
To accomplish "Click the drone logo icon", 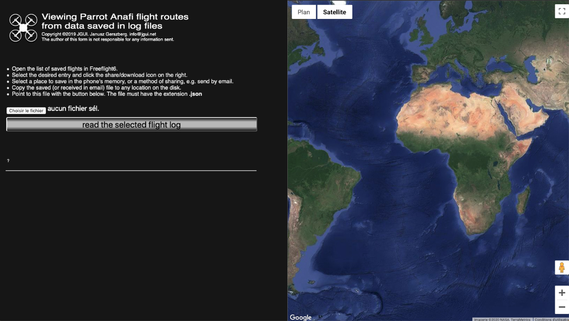I will coord(23,28).
